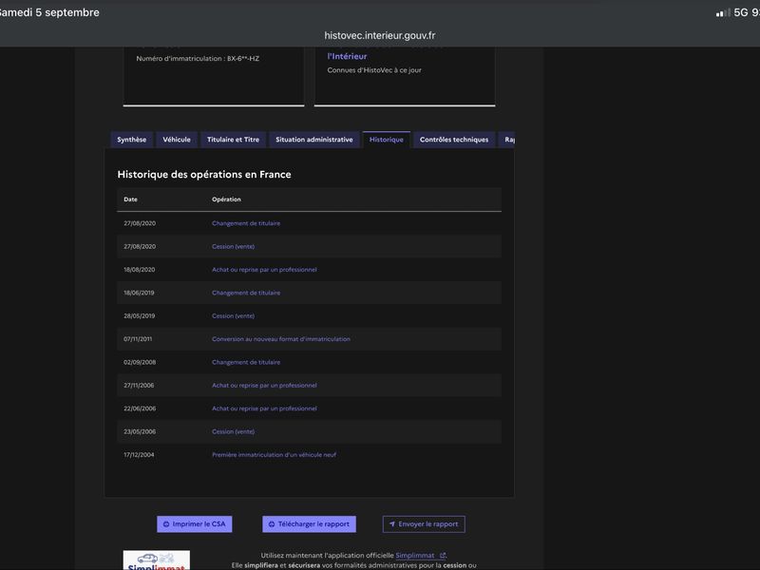Open the Véhicule tab
The image size is (760, 570).
[177, 140]
